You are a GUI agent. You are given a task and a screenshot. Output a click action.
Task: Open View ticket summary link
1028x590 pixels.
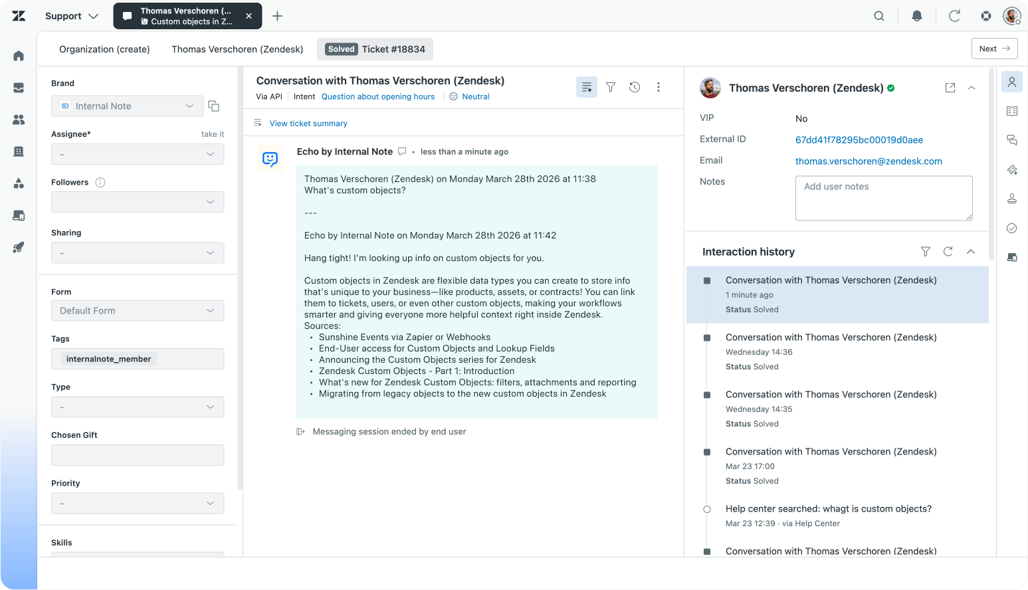click(x=308, y=124)
